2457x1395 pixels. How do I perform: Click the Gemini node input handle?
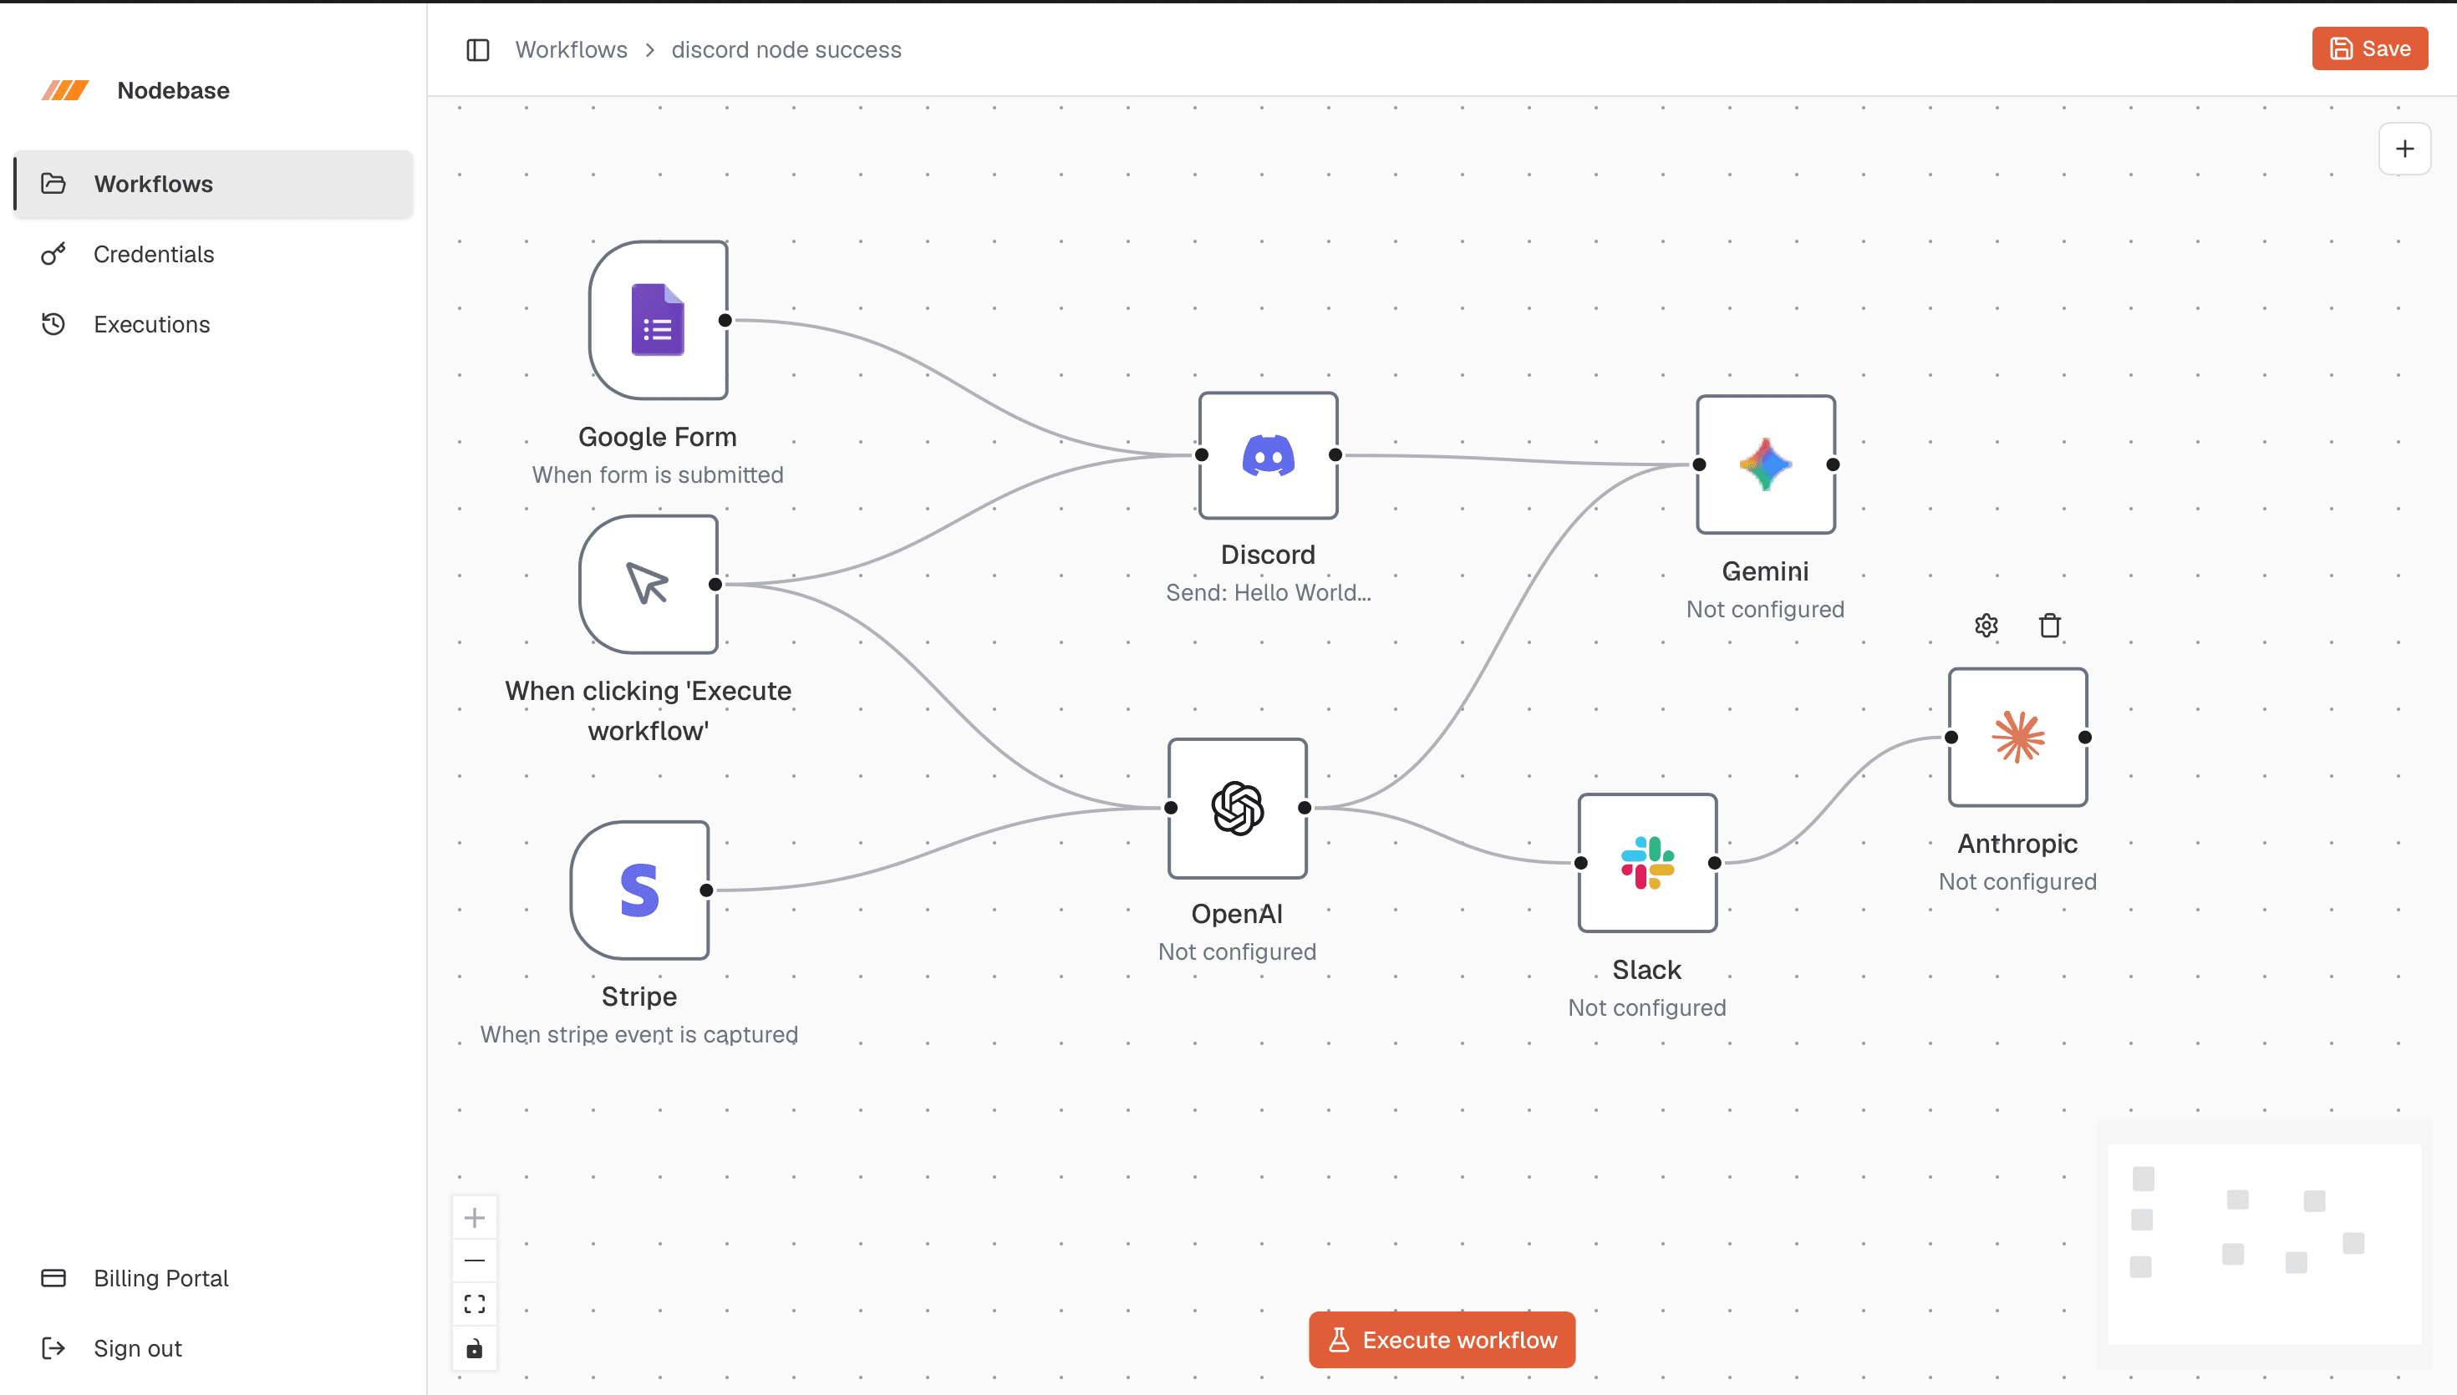1700,464
